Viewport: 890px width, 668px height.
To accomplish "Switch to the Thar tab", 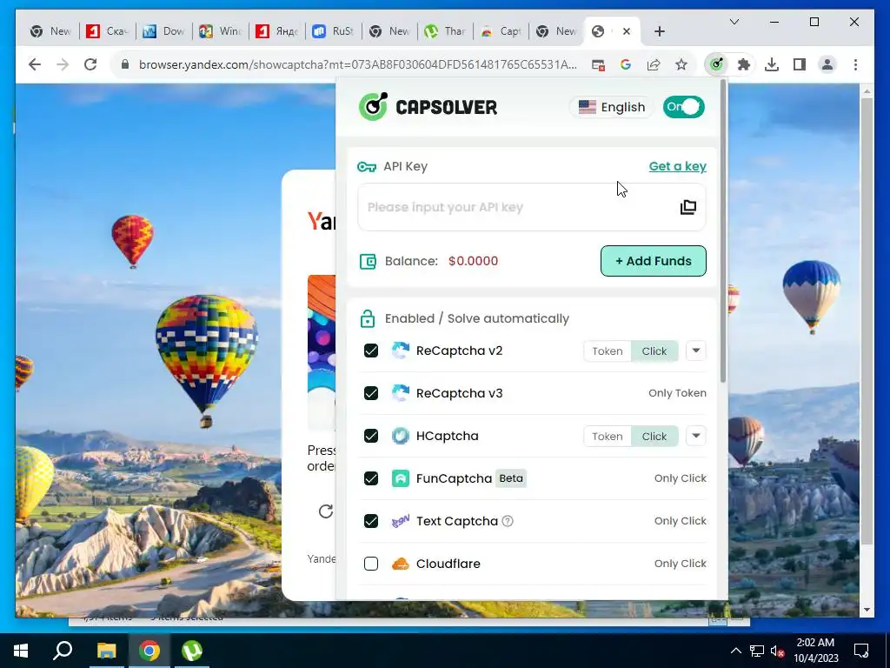I will click(x=445, y=31).
